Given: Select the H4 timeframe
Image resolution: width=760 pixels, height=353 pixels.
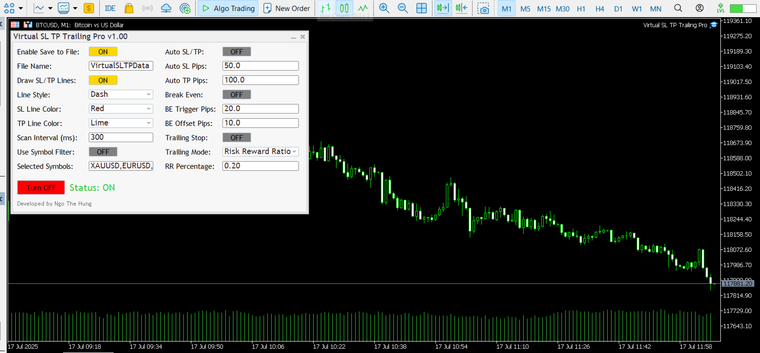Looking at the screenshot, I should point(600,9).
